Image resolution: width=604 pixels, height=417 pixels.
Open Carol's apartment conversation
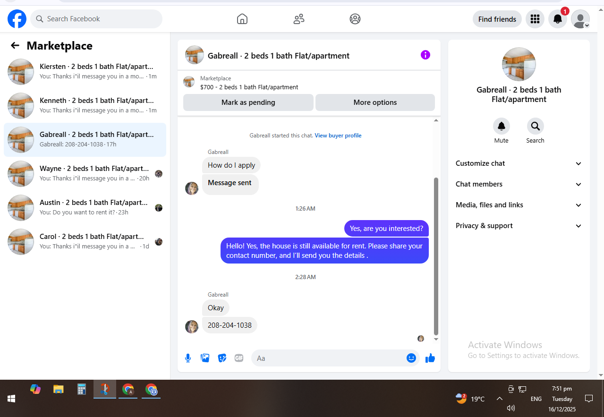pyautogui.click(x=85, y=242)
